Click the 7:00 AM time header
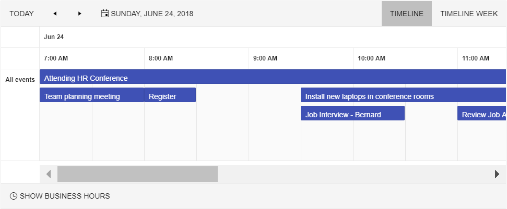The image size is (507, 209). point(92,58)
